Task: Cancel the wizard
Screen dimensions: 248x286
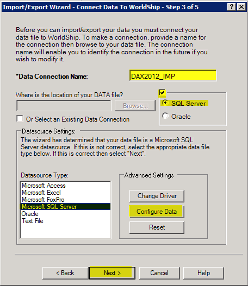Action: click(x=159, y=273)
